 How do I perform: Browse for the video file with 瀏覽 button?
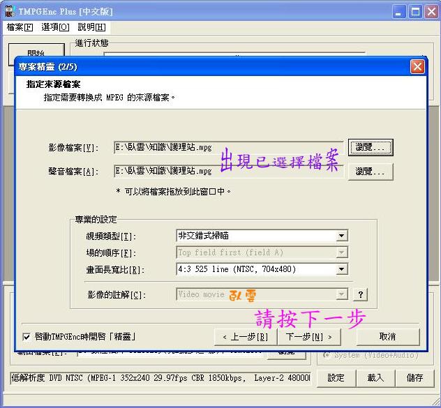371,147
